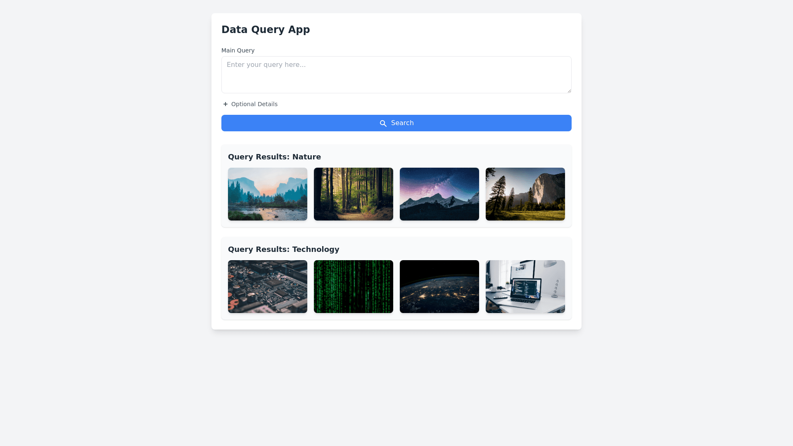Screen dimensions: 793x446
Task: Click the Query Results: Nature heading
Action: pyautogui.click(x=274, y=157)
